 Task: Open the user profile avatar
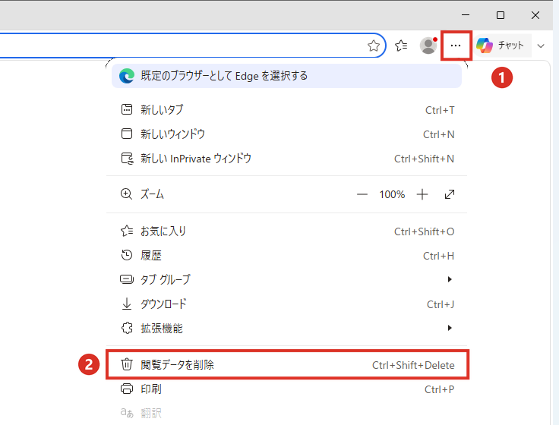pyautogui.click(x=428, y=46)
